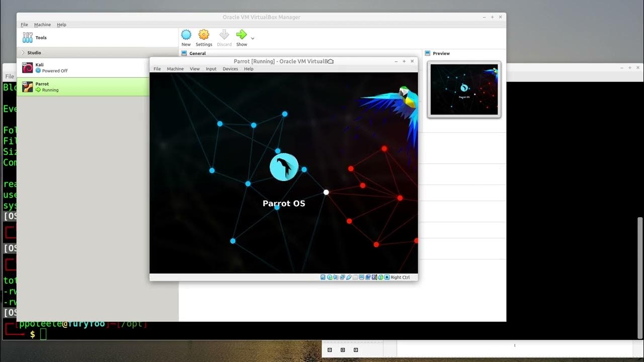Click USB device status bar icon
The height and width of the screenshot is (362, 644).
(x=349, y=277)
